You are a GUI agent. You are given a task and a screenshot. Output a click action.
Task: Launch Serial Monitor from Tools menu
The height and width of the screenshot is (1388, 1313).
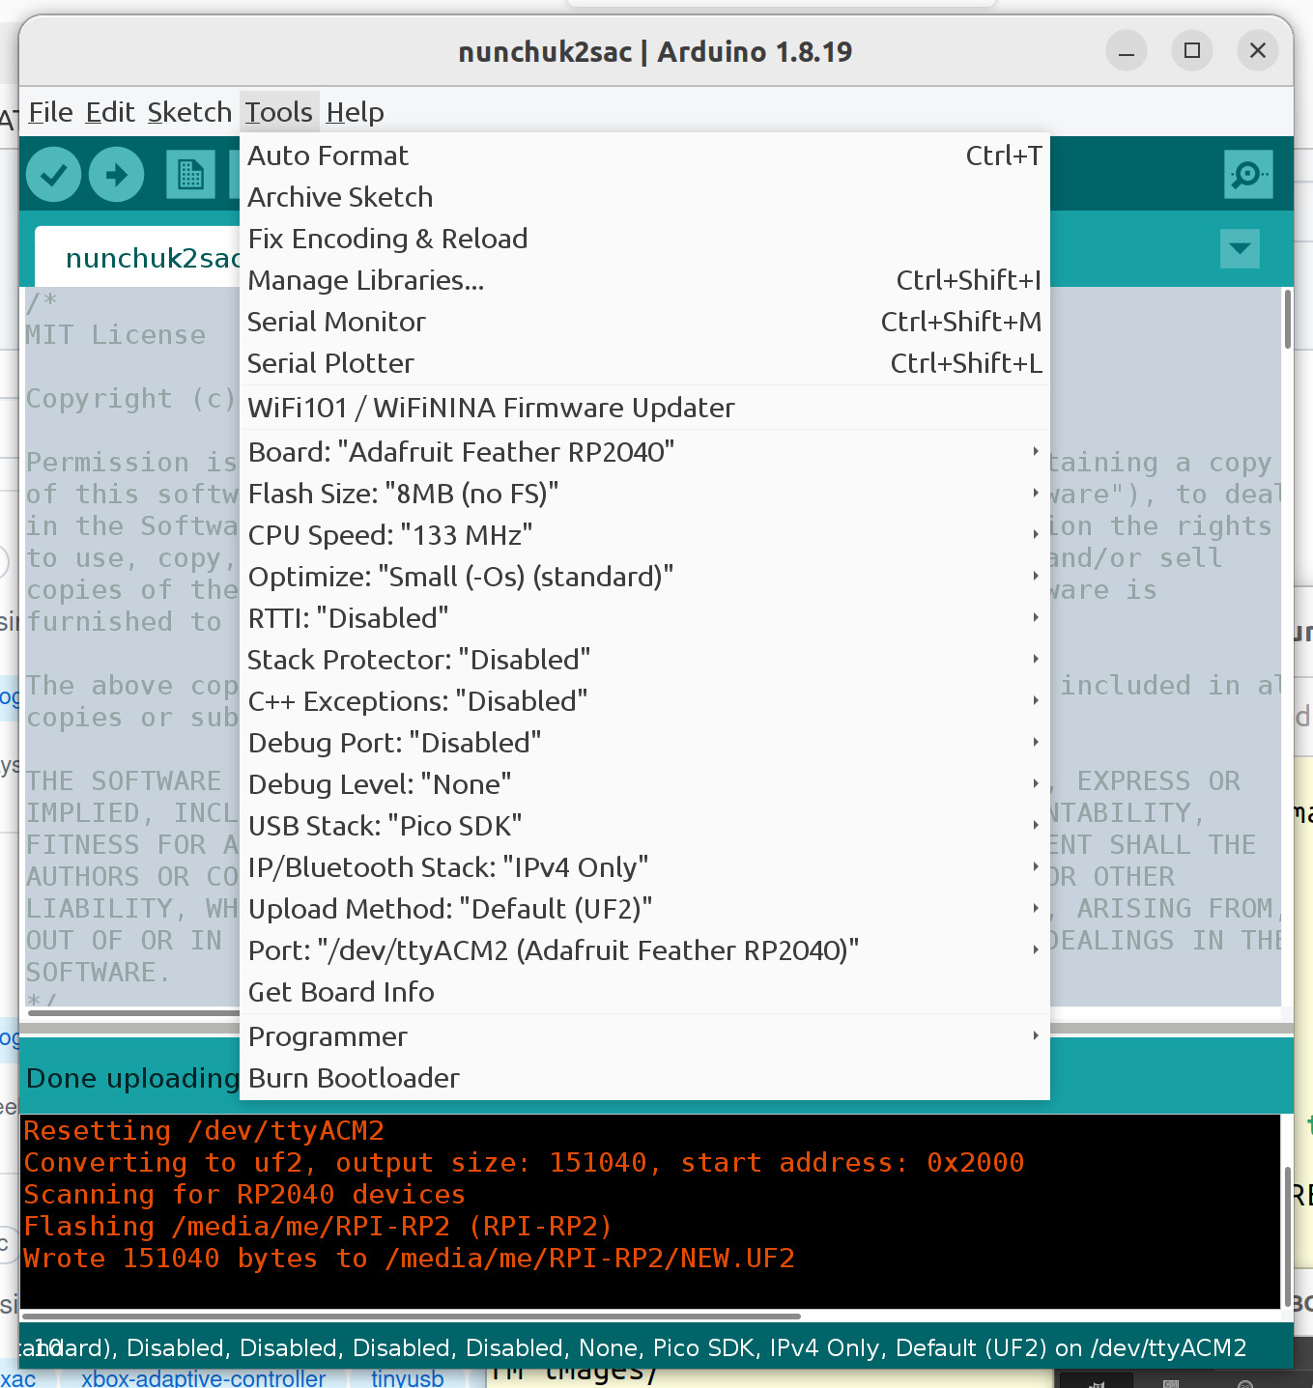[644, 322]
